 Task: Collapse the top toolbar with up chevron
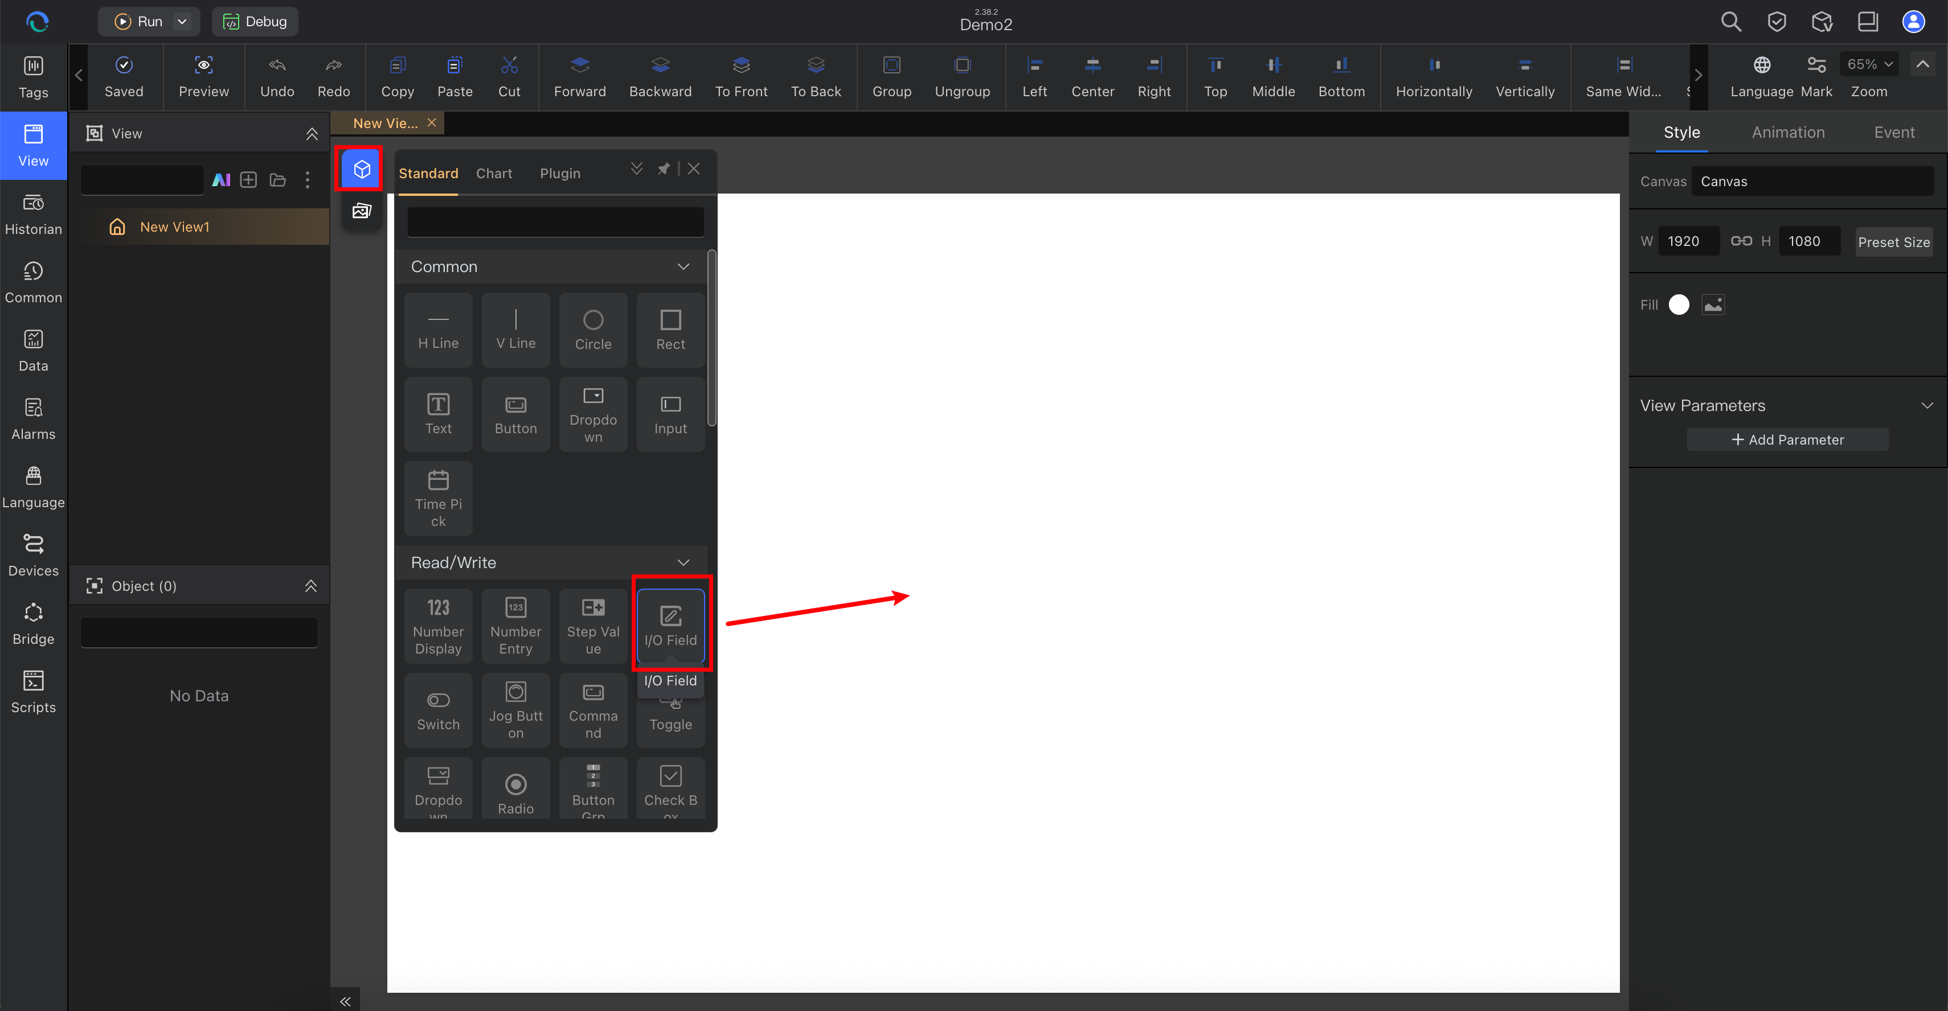click(x=1922, y=64)
